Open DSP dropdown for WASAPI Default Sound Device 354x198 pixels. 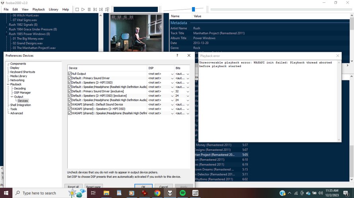(172, 105)
